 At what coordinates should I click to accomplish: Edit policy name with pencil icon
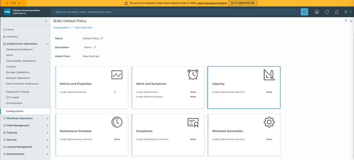(x=102, y=38)
